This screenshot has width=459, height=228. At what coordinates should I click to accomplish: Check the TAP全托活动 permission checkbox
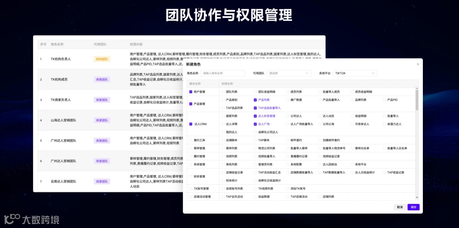click(223, 197)
